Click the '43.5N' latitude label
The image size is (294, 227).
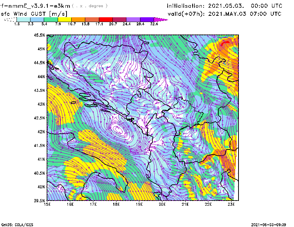click(x=39, y=90)
